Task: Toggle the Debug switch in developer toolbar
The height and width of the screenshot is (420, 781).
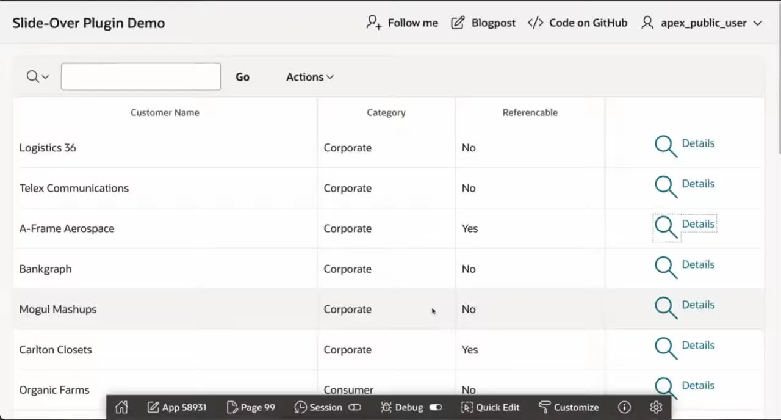Action: click(x=435, y=408)
